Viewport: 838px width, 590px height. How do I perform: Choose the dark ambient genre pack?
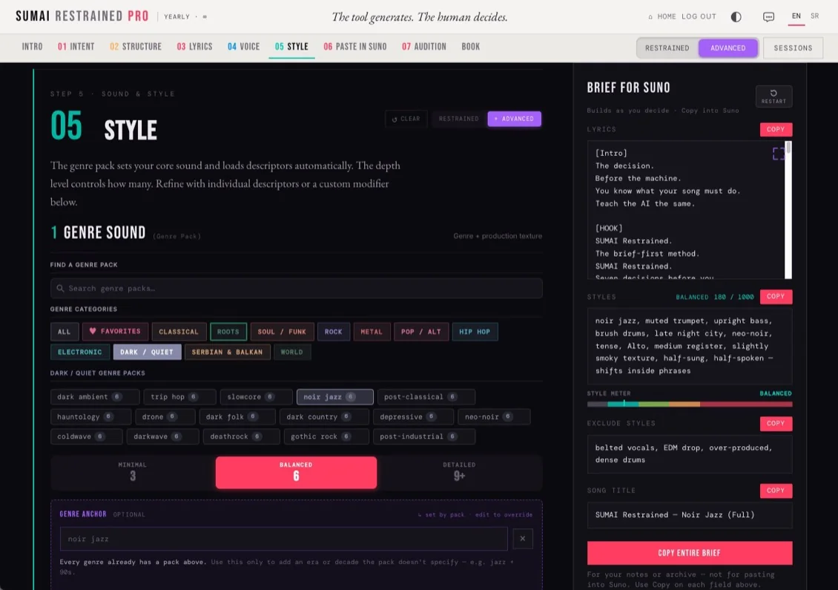(95, 397)
